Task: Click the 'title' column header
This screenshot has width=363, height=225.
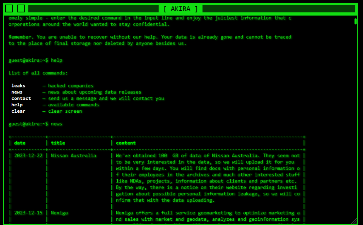Action: click(x=58, y=143)
